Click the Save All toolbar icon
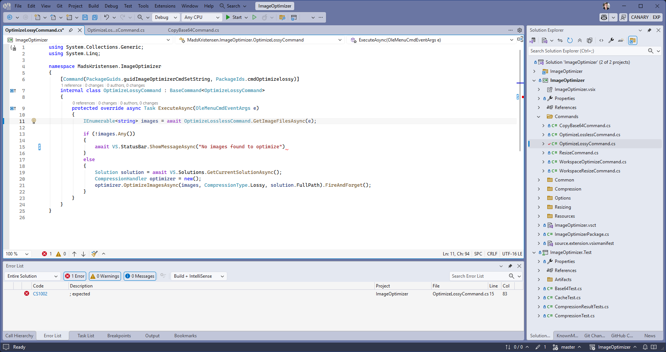Image resolution: width=666 pixels, height=352 pixels. 95,17
